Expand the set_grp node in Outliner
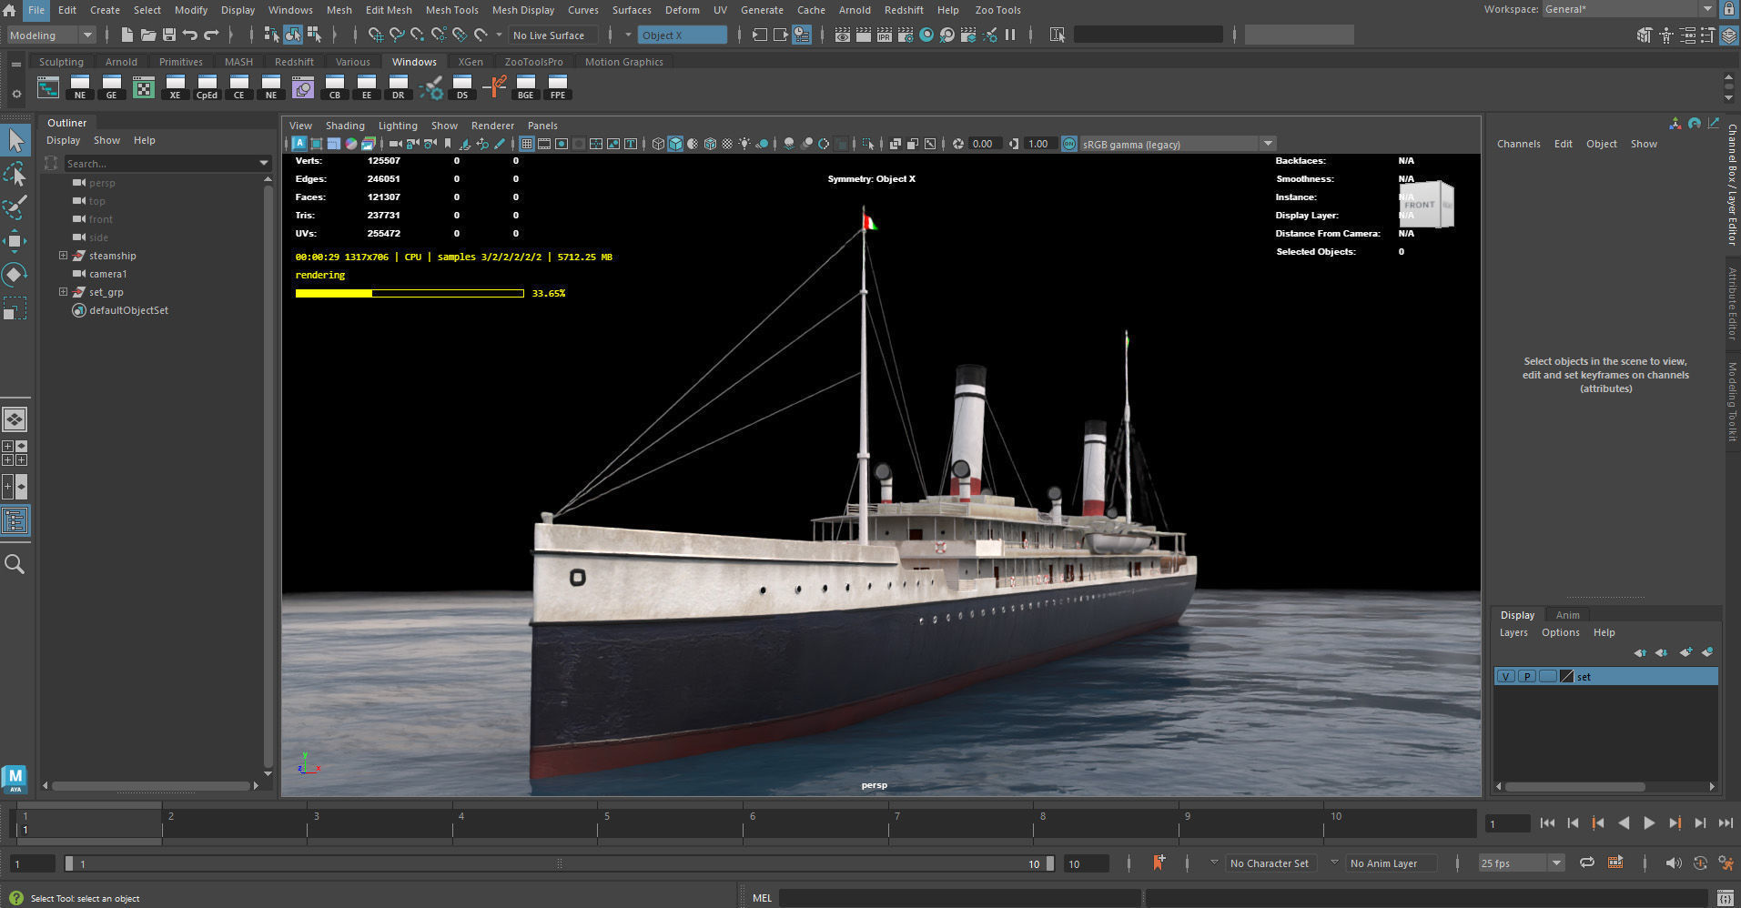 click(63, 292)
